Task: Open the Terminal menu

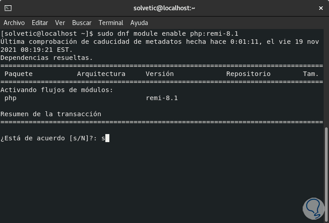Action: pos(111,23)
